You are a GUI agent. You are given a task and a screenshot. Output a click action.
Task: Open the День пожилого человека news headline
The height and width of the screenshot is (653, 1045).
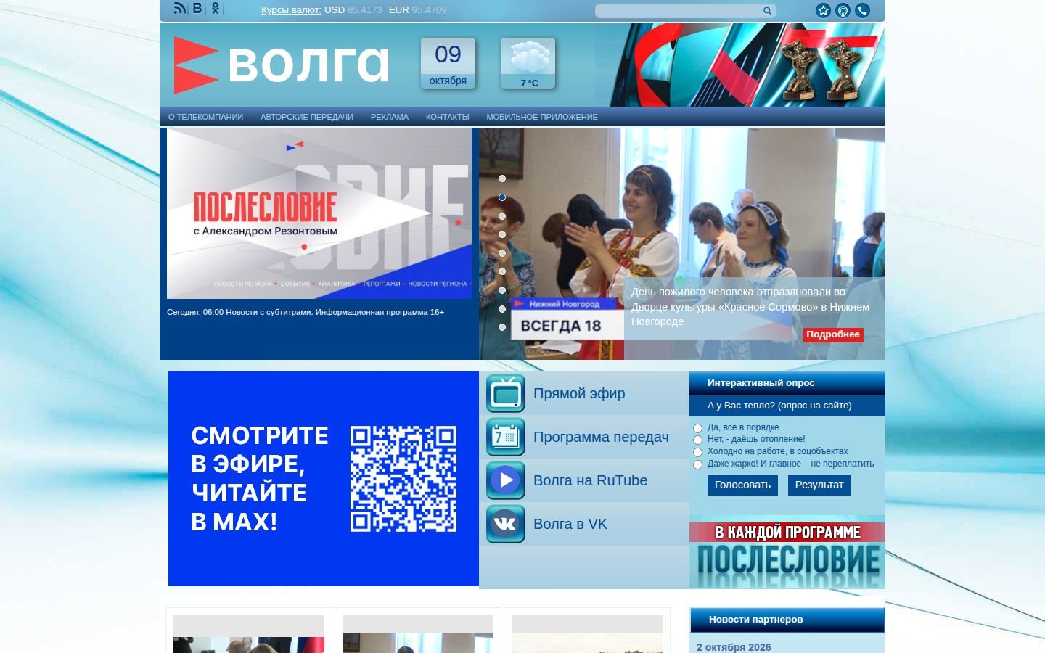coord(750,306)
